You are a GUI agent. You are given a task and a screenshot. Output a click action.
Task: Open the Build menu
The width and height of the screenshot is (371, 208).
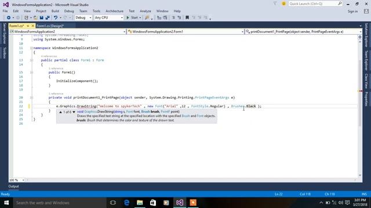point(55,11)
